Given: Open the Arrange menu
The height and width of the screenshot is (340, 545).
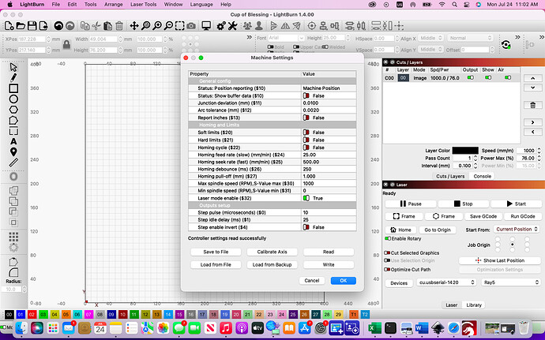Looking at the screenshot, I should point(113,5).
